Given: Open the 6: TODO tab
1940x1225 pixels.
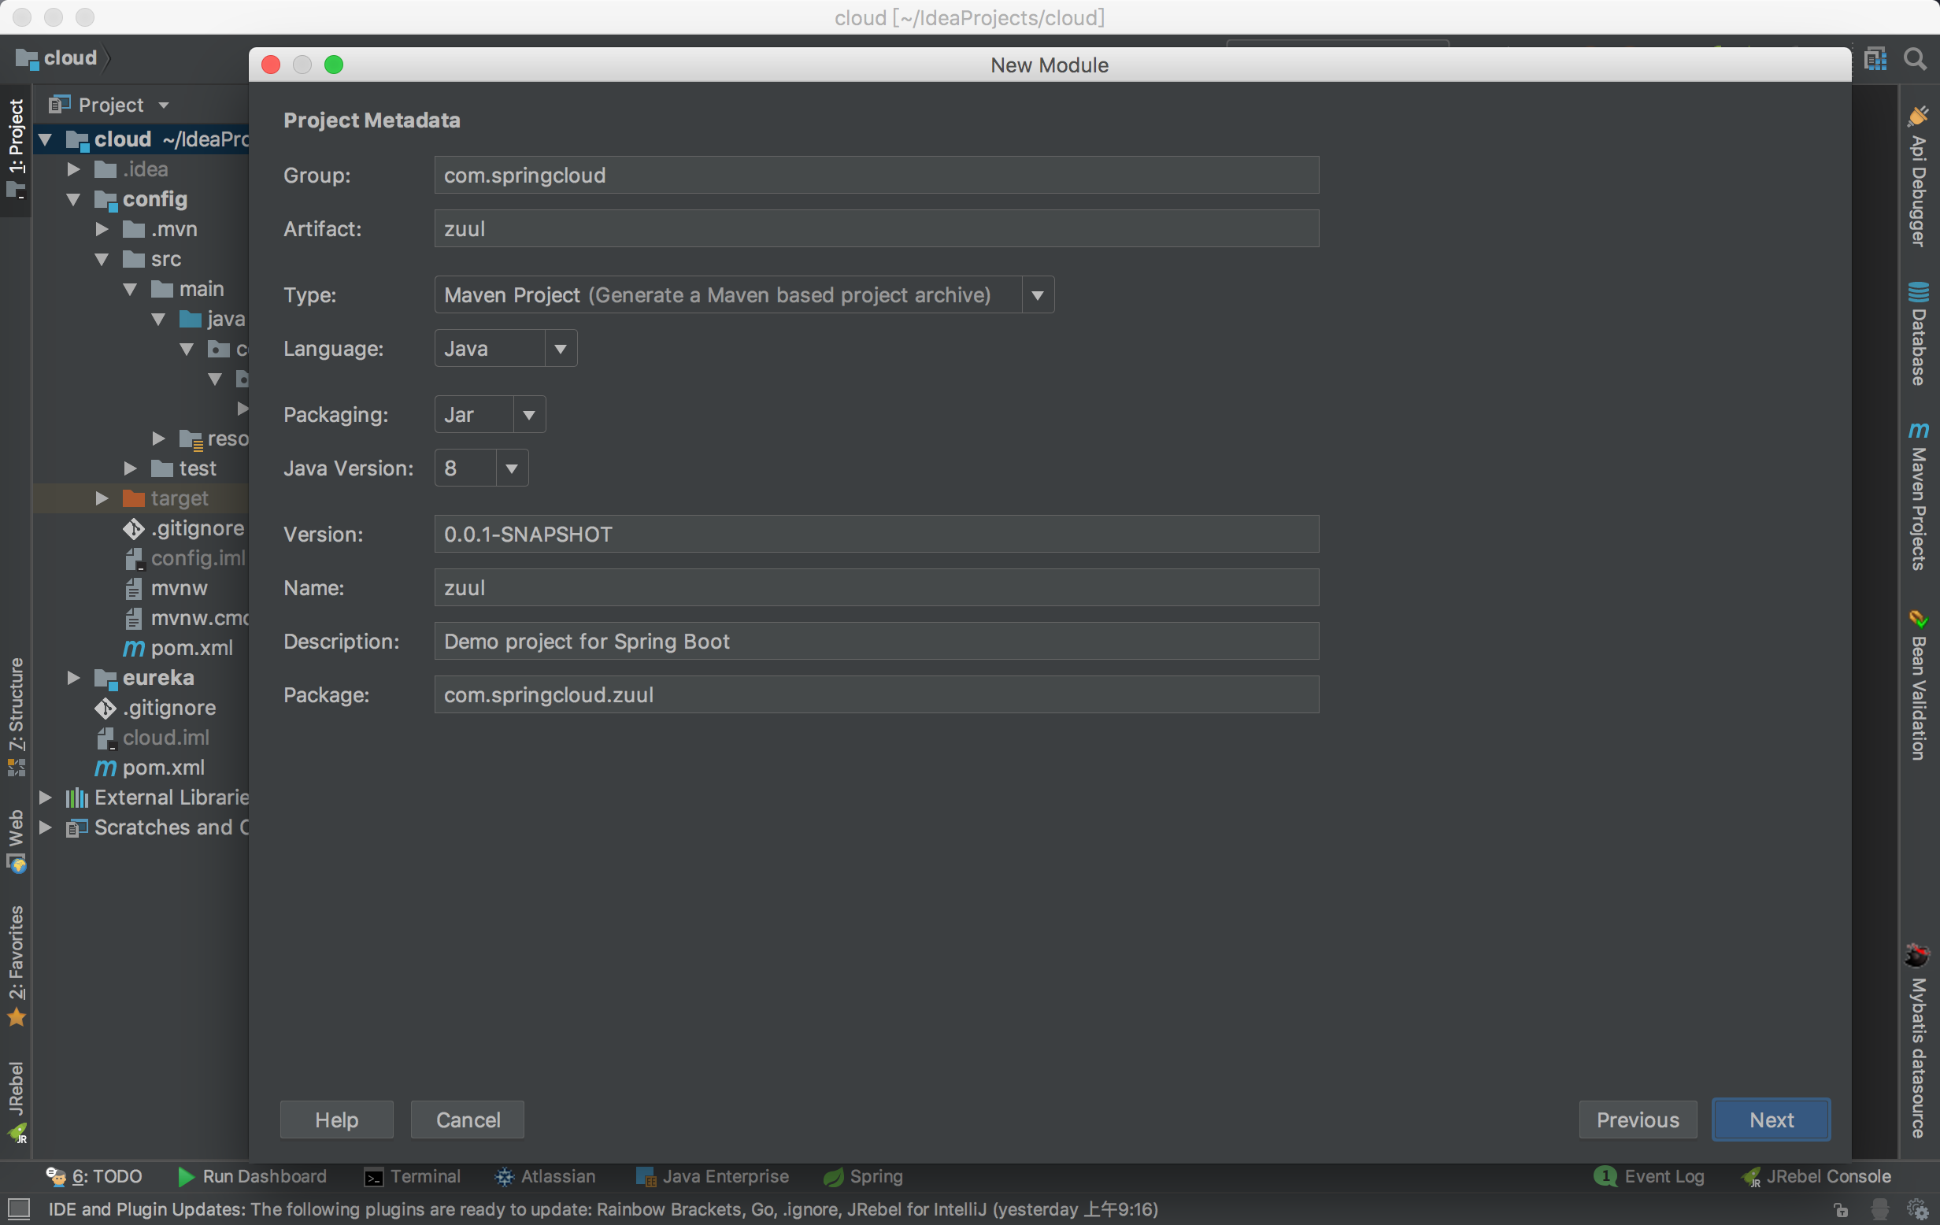Looking at the screenshot, I should (94, 1176).
